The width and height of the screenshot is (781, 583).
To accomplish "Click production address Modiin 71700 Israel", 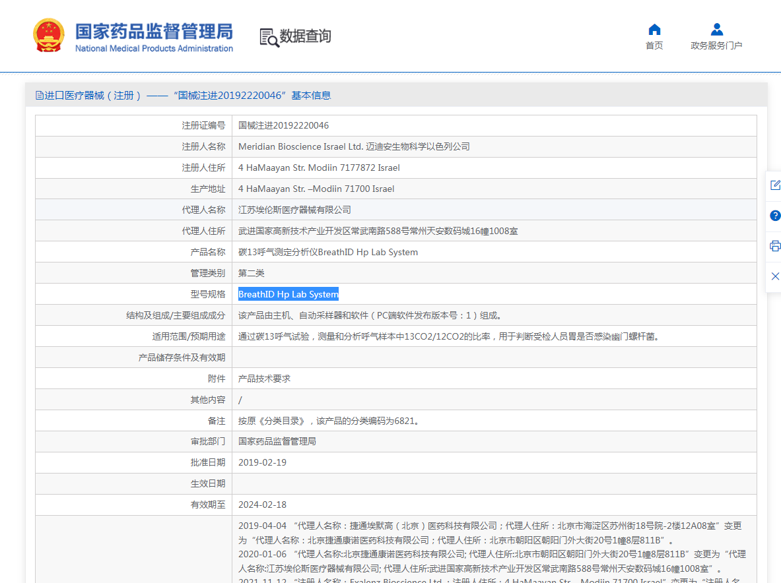I will coord(316,189).
